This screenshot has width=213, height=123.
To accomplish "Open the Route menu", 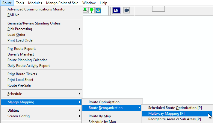I will coord(7,3).
